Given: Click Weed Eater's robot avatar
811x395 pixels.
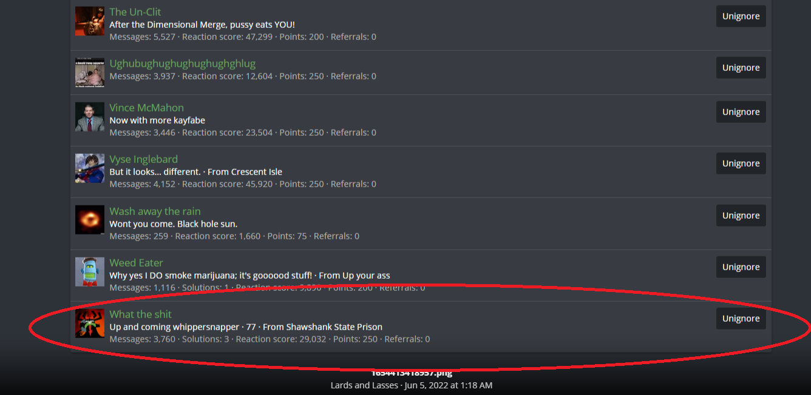Looking at the screenshot, I should point(90,272).
